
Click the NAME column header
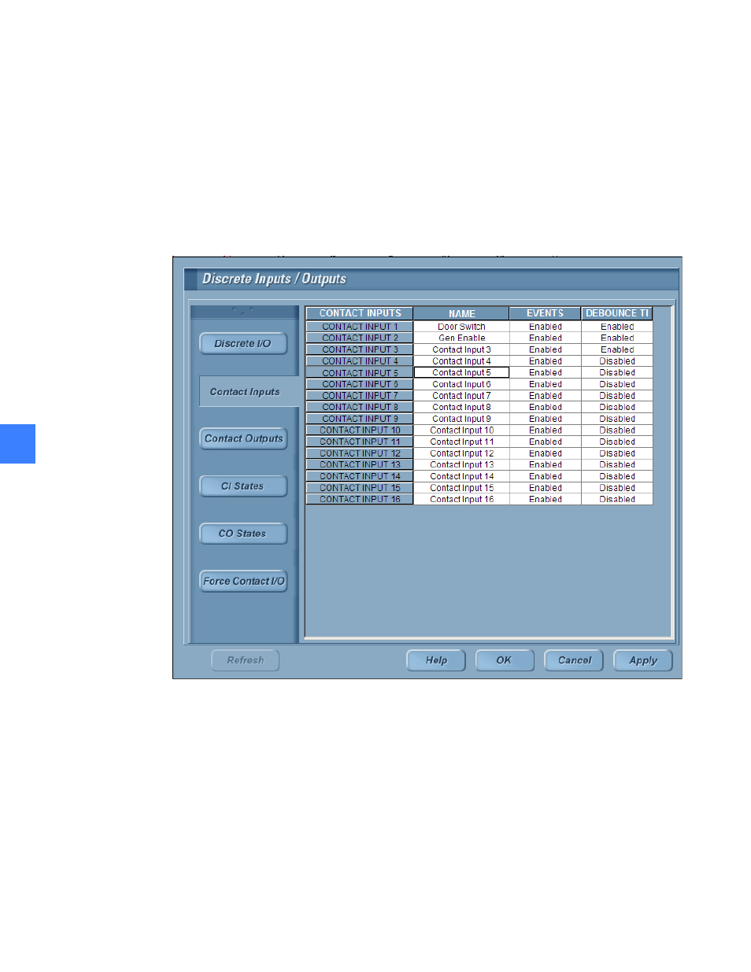(x=462, y=313)
